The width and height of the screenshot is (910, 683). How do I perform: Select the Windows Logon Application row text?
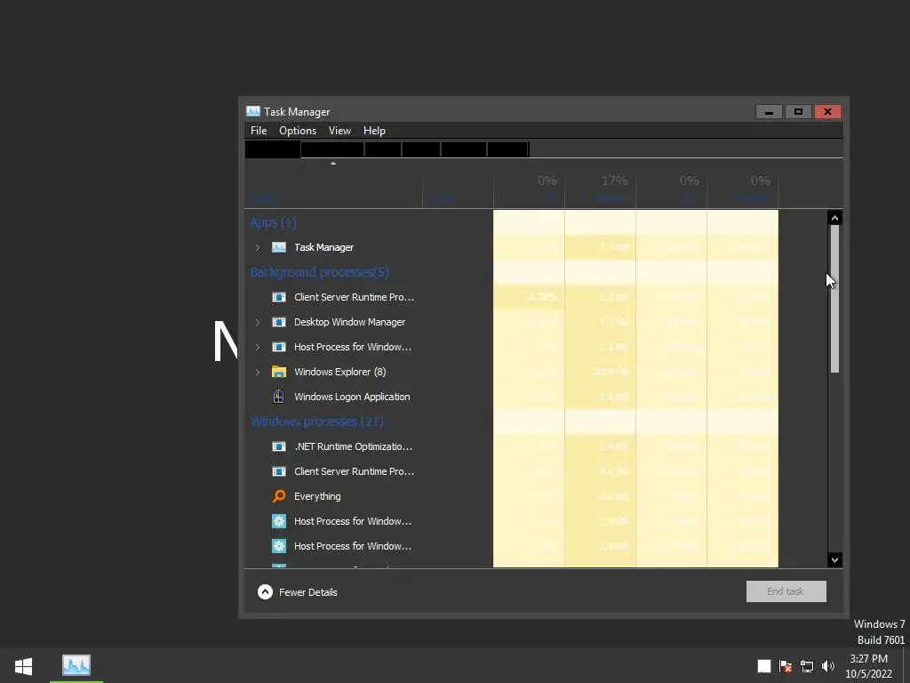pos(352,397)
